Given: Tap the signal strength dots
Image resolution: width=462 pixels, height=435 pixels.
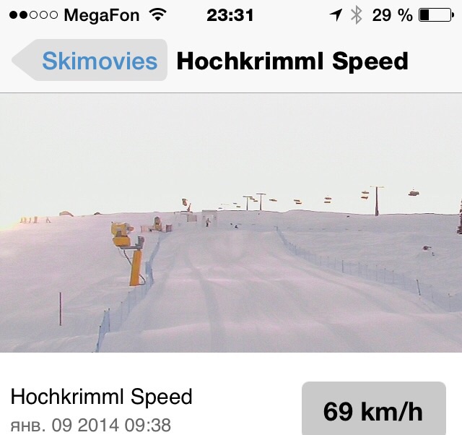Looking at the screenshot, I should click(x=33, y=14).
